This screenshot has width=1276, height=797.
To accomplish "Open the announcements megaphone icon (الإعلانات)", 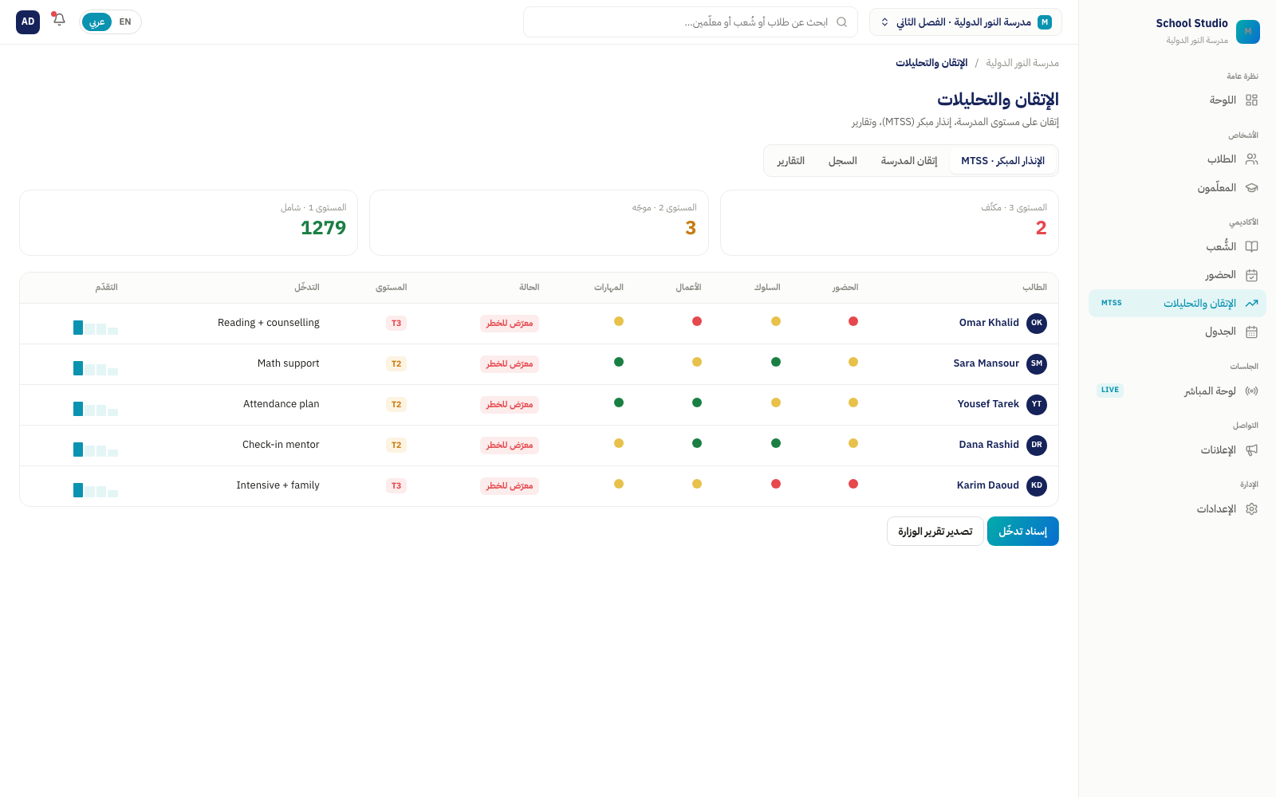I will click(1251, 450).
